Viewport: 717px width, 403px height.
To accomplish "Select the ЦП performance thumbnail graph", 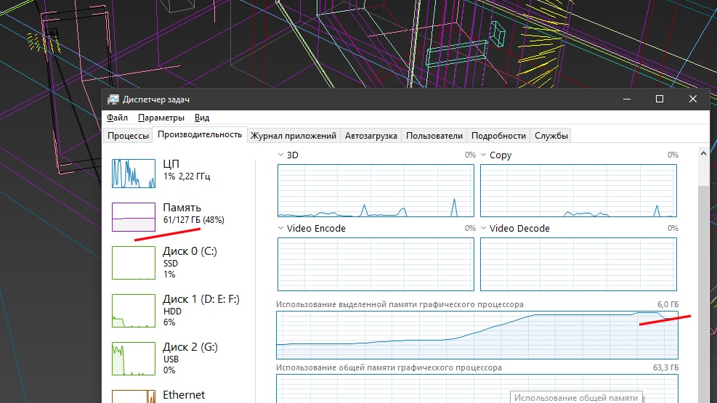I will [x=134, y=173].
